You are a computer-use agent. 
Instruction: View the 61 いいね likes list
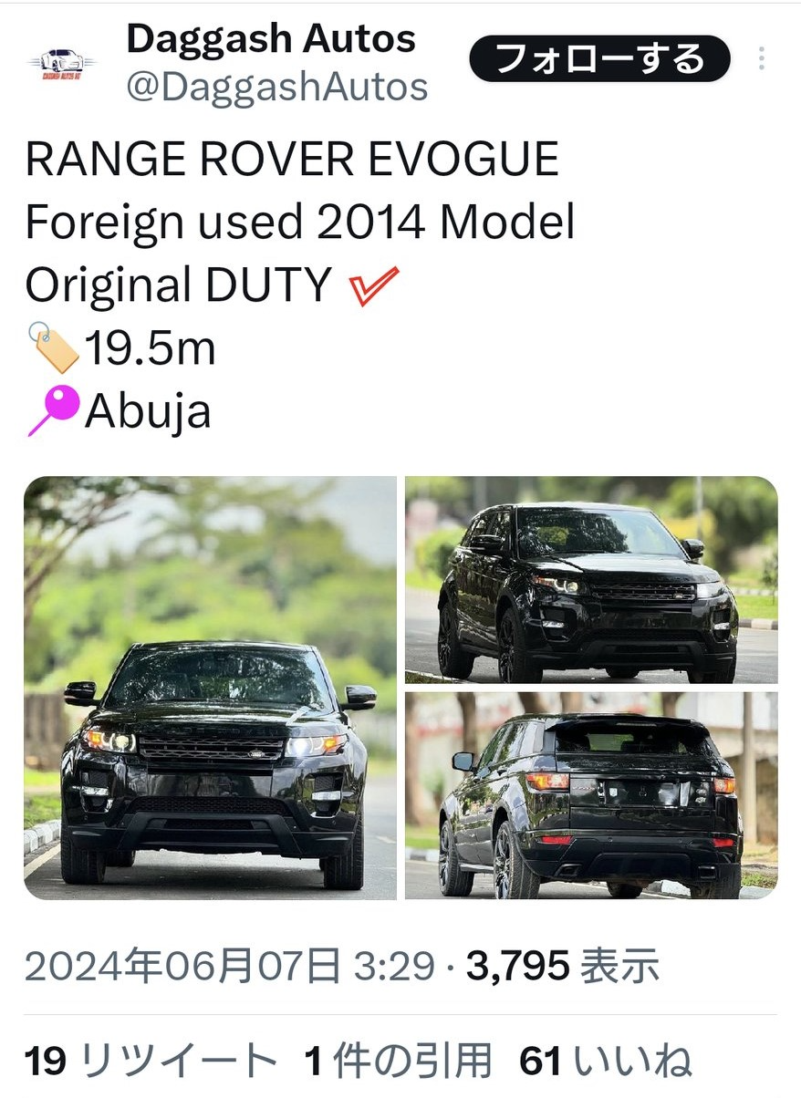(605, 1062)
